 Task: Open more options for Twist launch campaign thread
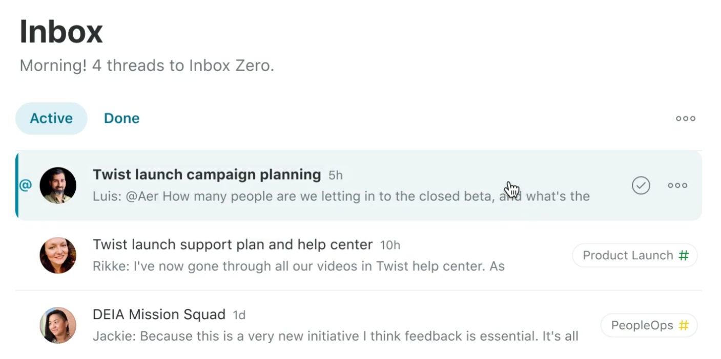pyautogui.click(x=677, y=185)
